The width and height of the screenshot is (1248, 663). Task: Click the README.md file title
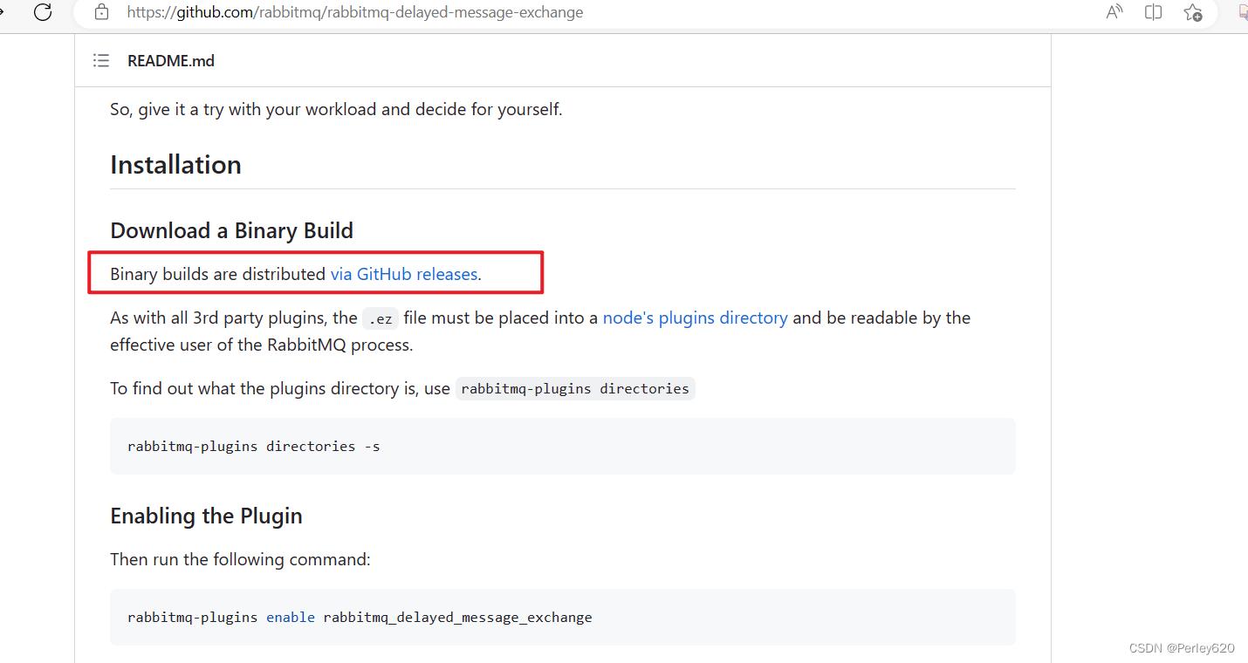171,60
